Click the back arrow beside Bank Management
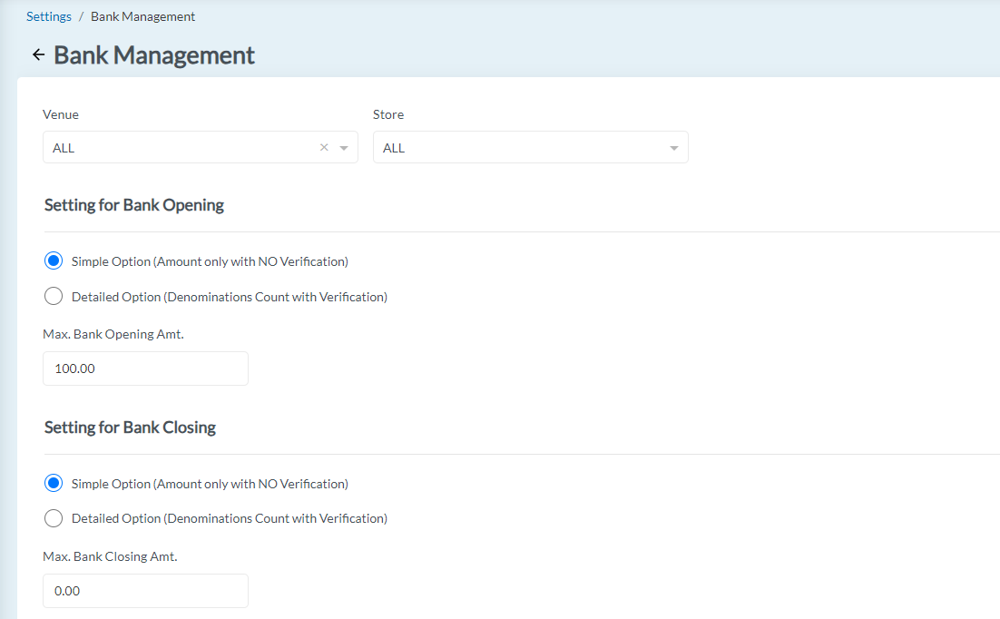This screenshot has width=1000, height=619. point(38,54)
